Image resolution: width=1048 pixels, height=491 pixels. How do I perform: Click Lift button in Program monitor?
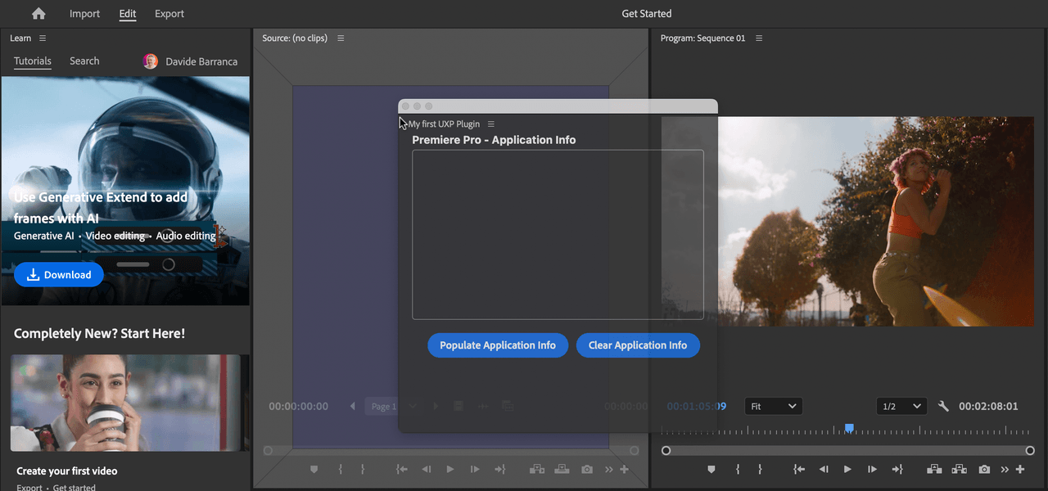[934, 469]
